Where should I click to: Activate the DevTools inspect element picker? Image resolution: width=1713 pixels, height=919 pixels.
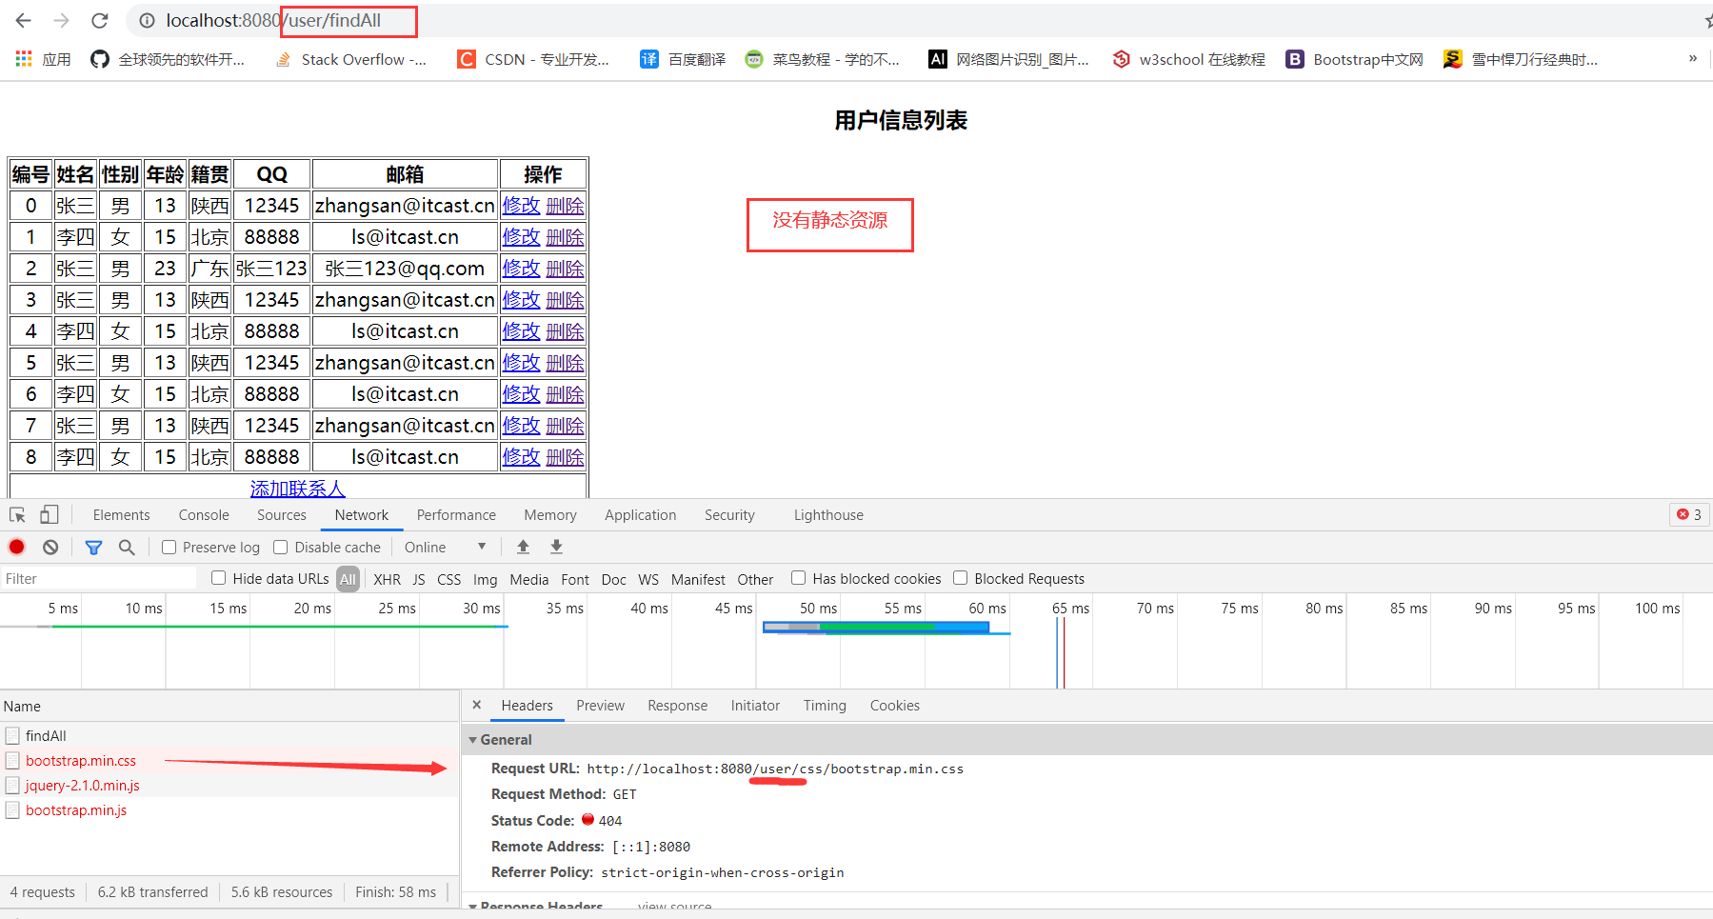[x=17, y=515]
